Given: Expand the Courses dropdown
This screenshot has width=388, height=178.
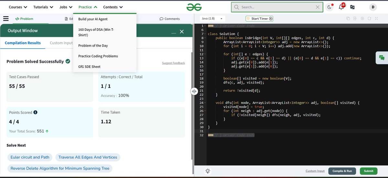Looking at the screenshot, I should pos(18,7).
